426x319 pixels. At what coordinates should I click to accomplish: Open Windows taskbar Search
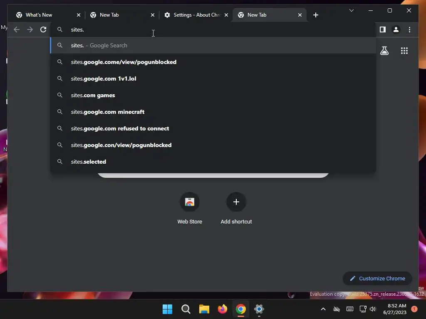[186, 309]
